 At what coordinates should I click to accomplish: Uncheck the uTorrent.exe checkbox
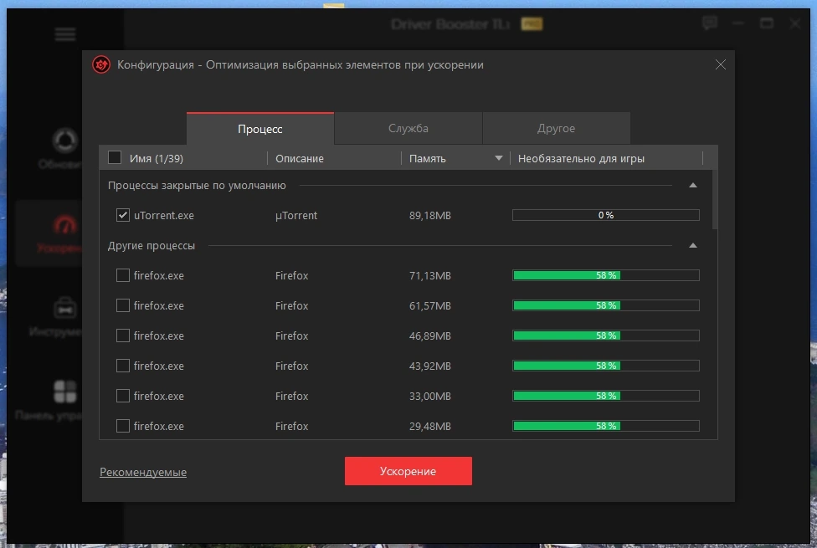click(x=123, y=215)
